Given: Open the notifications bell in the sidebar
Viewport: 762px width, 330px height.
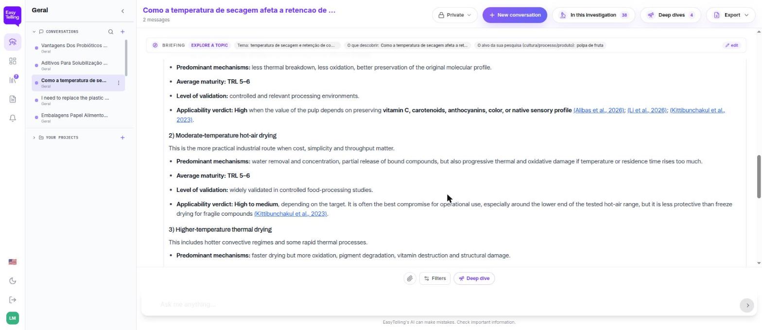Looking at the screenshot, I should (x=13, y=118).
